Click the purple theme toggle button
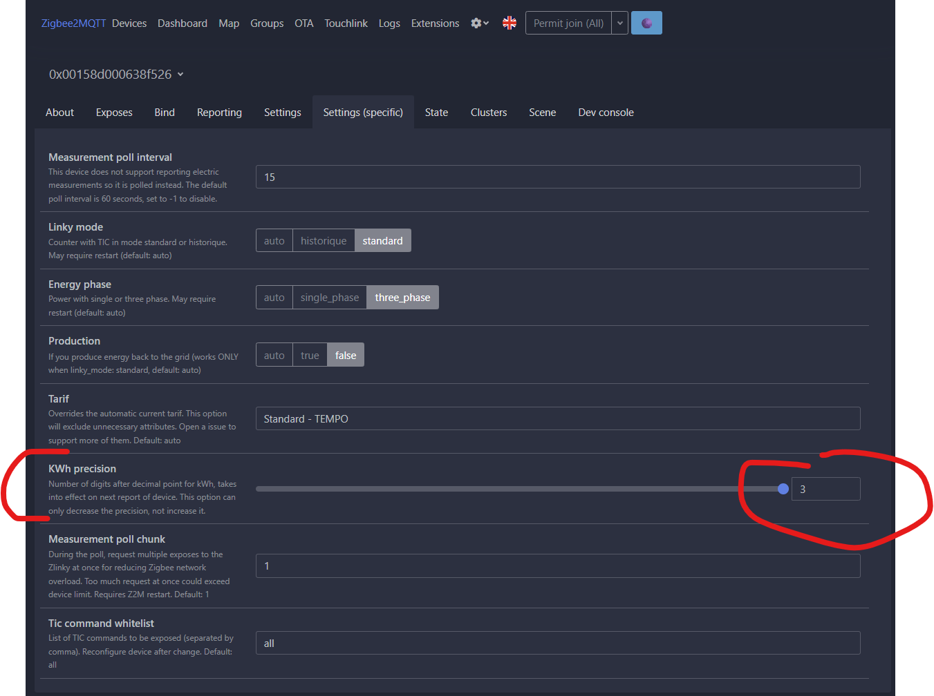The width and height of the screenshot is (934, 696). (646, 23)
